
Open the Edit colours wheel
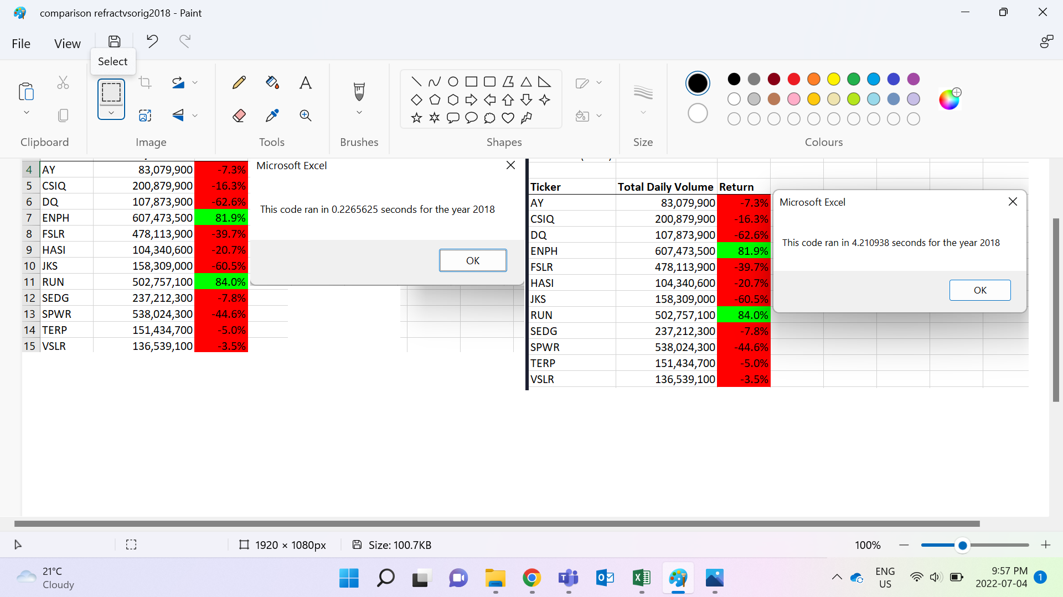(949, 99)
